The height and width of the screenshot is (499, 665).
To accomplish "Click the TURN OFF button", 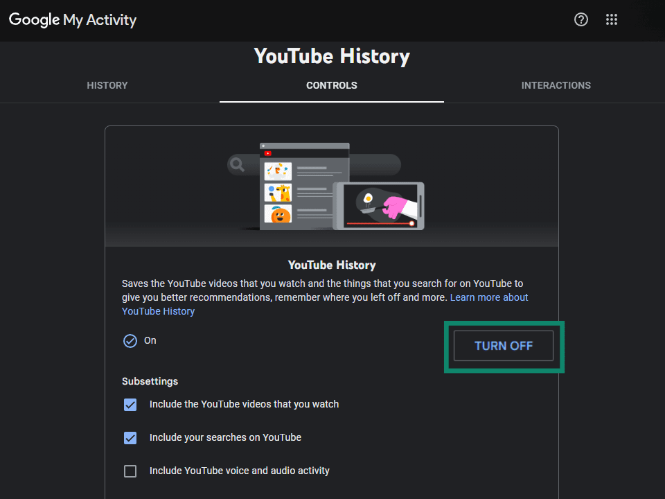I will 504,346.
